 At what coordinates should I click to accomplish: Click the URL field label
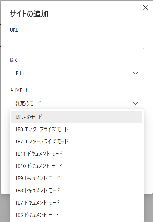pyautogui.click(x=14, y=30)
